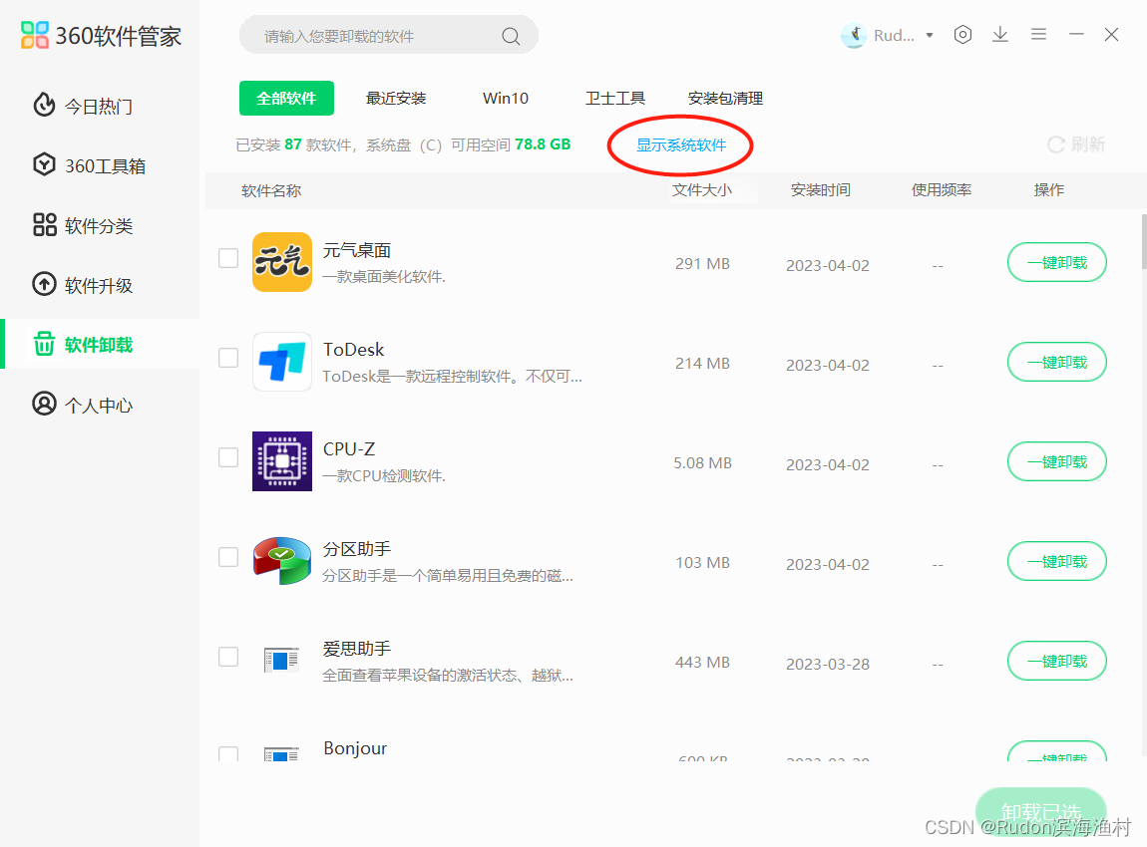Click the search magnifier icon
Viewport: 1147px width, 847px height.
coord(511,36)
